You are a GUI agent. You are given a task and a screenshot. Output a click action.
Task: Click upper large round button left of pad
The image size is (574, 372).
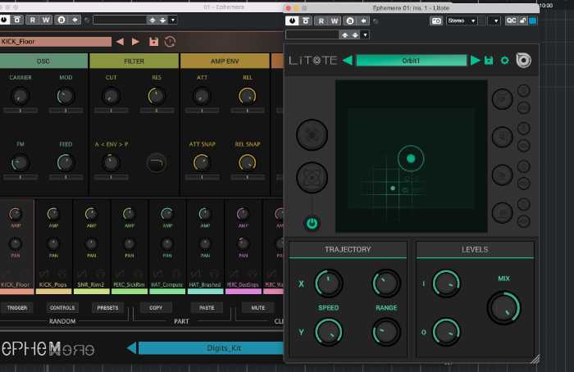coord(312,135)
